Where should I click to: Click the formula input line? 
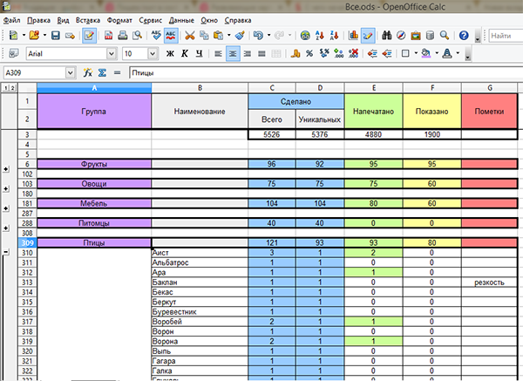[323, 72]
